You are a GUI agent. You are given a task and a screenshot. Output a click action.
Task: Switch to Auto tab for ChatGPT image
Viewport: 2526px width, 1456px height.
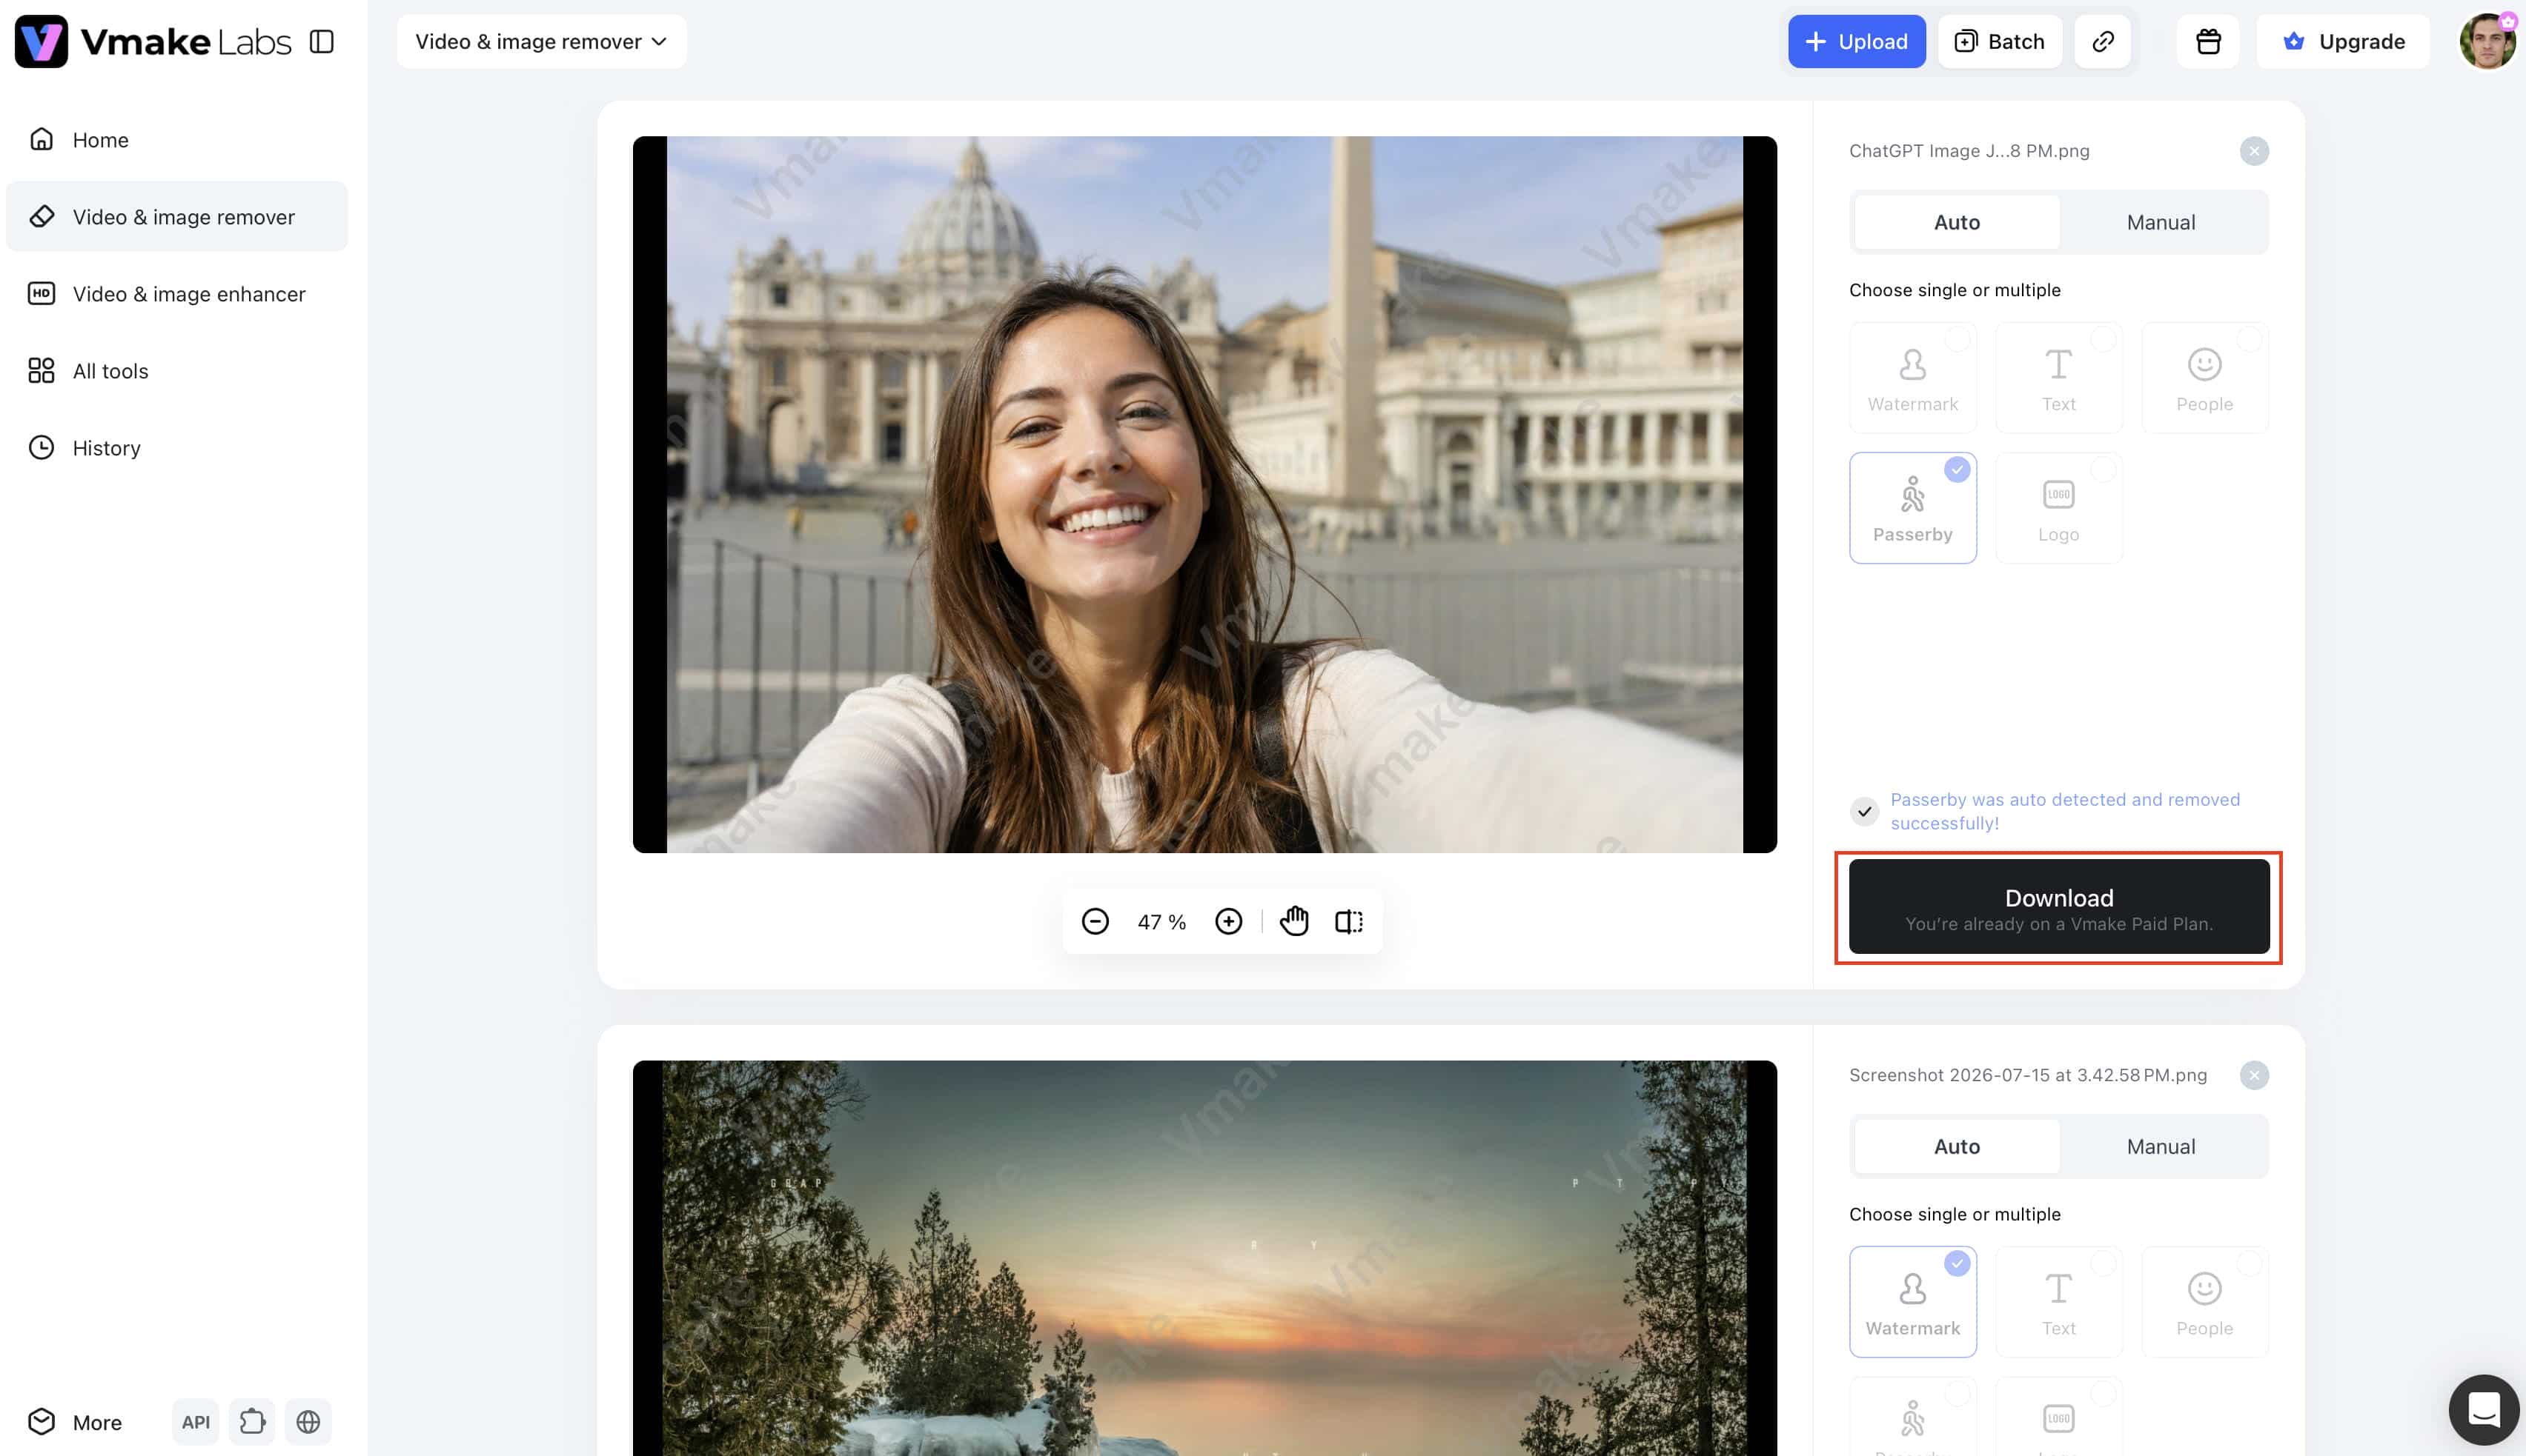tap(1957, 222)
